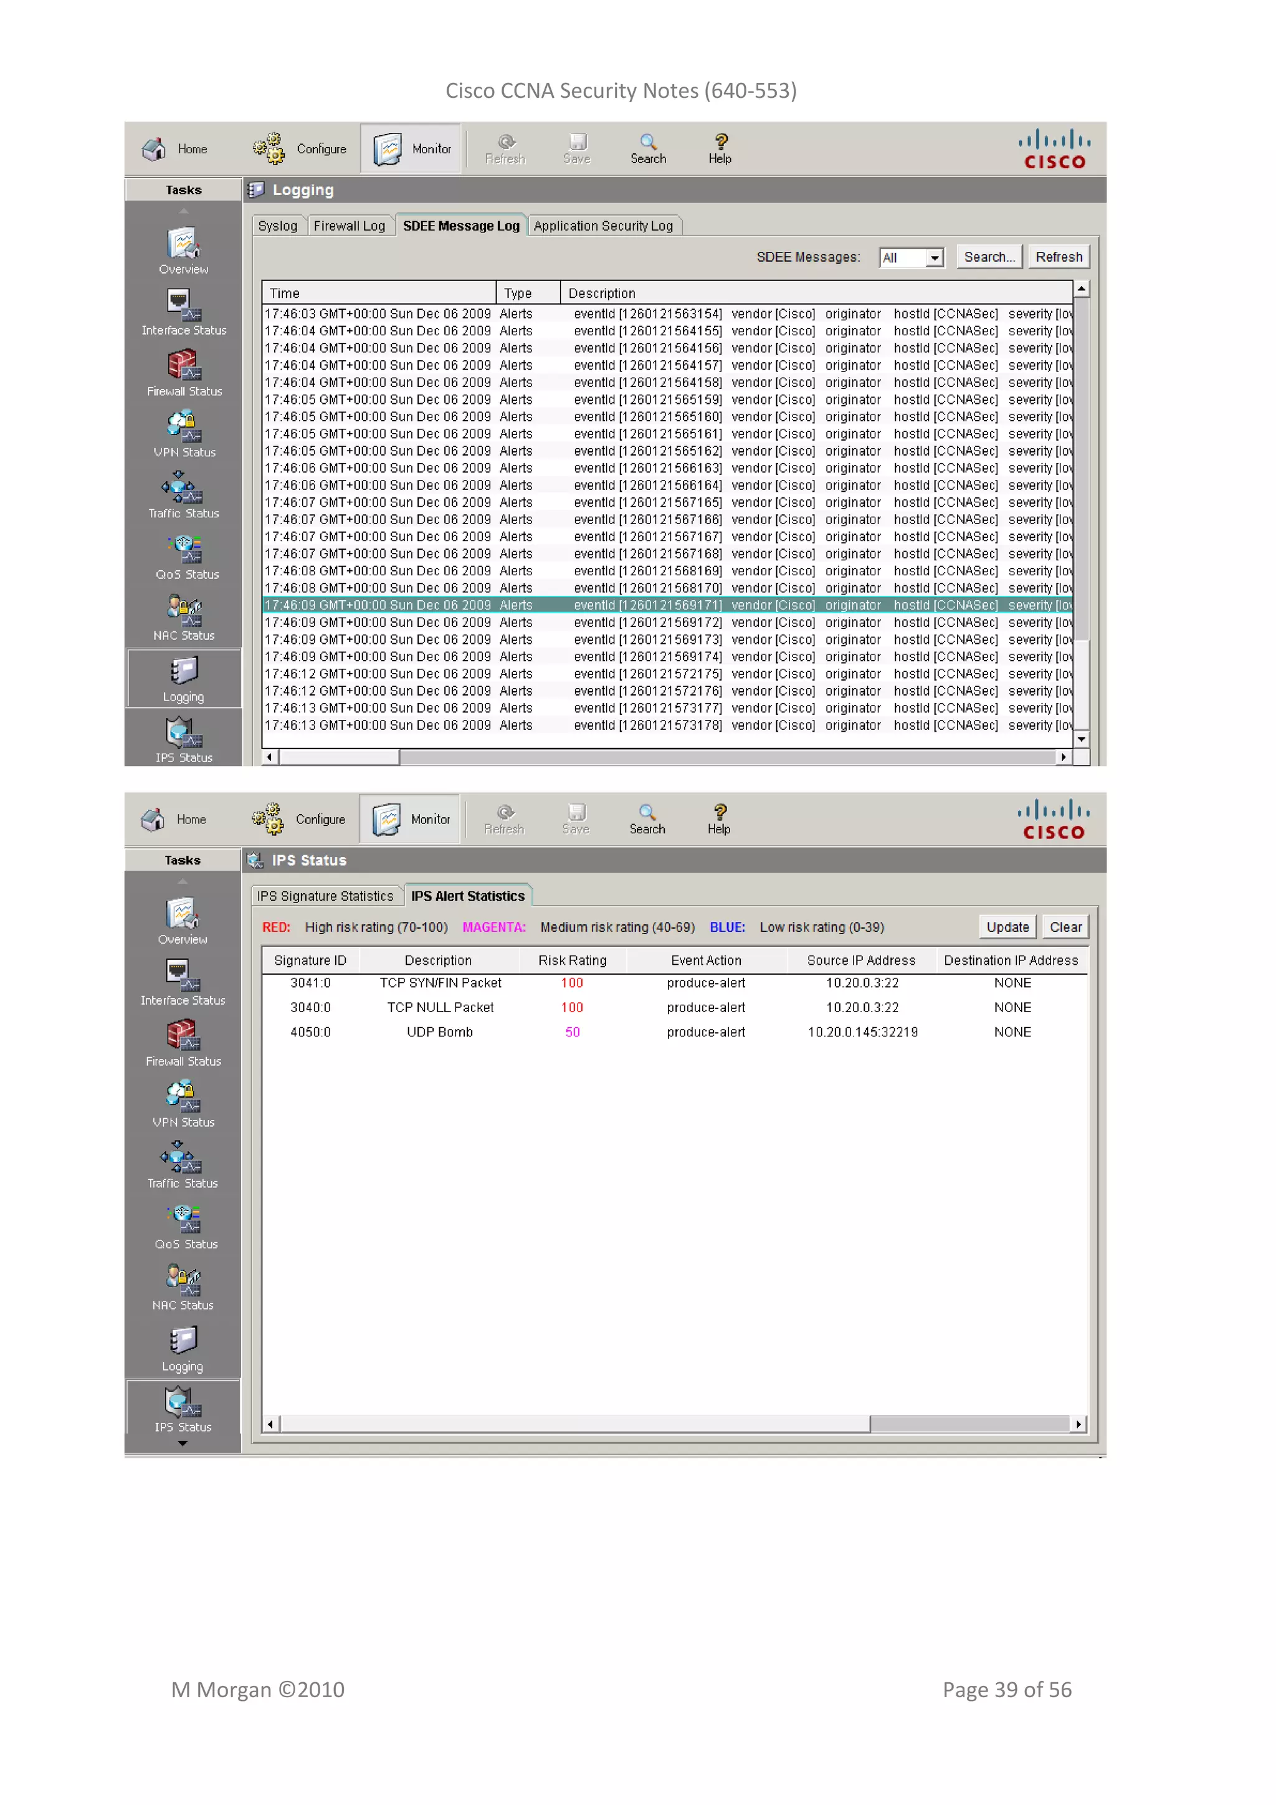Select the TCP SYN/FIN Packet alert row
The image size is (1276, 1805).
tap(675, 984)
